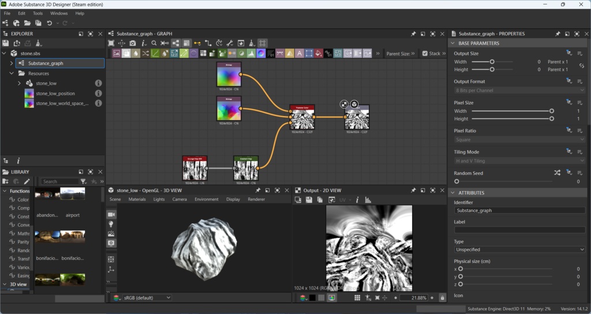Collapse the Attributes section
The image size is (591, 314).
452,193
